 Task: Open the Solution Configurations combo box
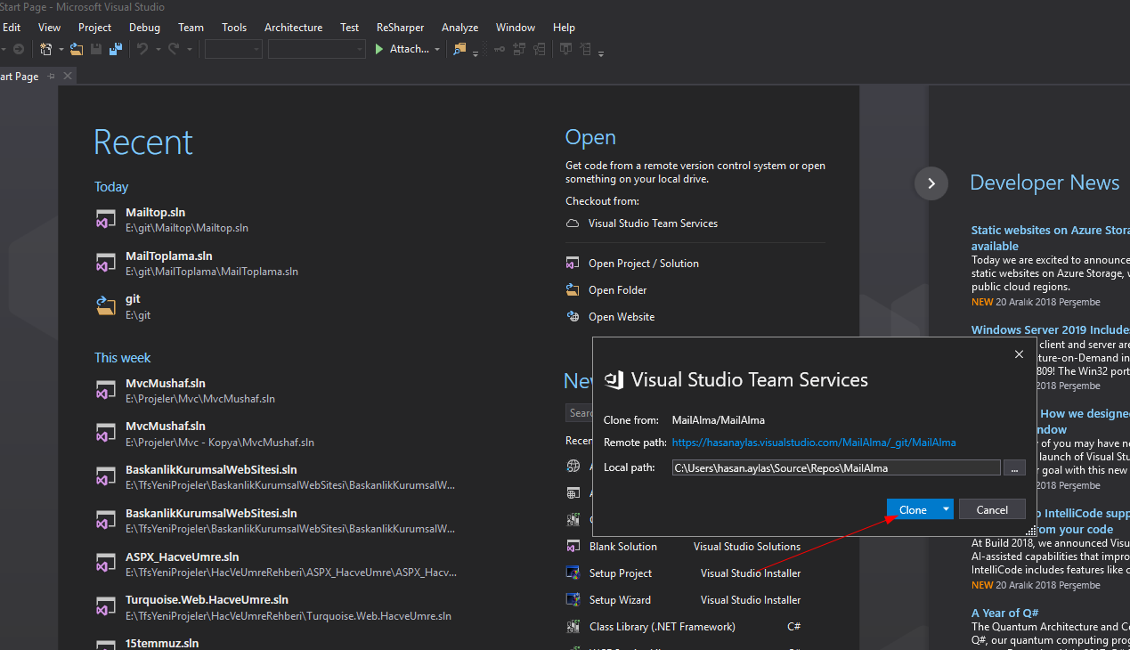(233, 49)
